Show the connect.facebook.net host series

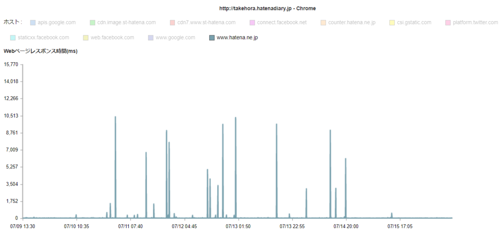(282, 23)
